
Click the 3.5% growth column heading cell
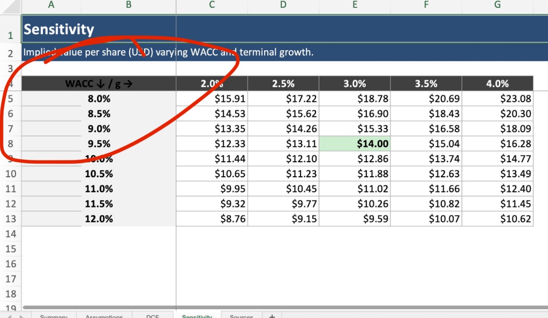pyautogui.click(x=426, y=84)
